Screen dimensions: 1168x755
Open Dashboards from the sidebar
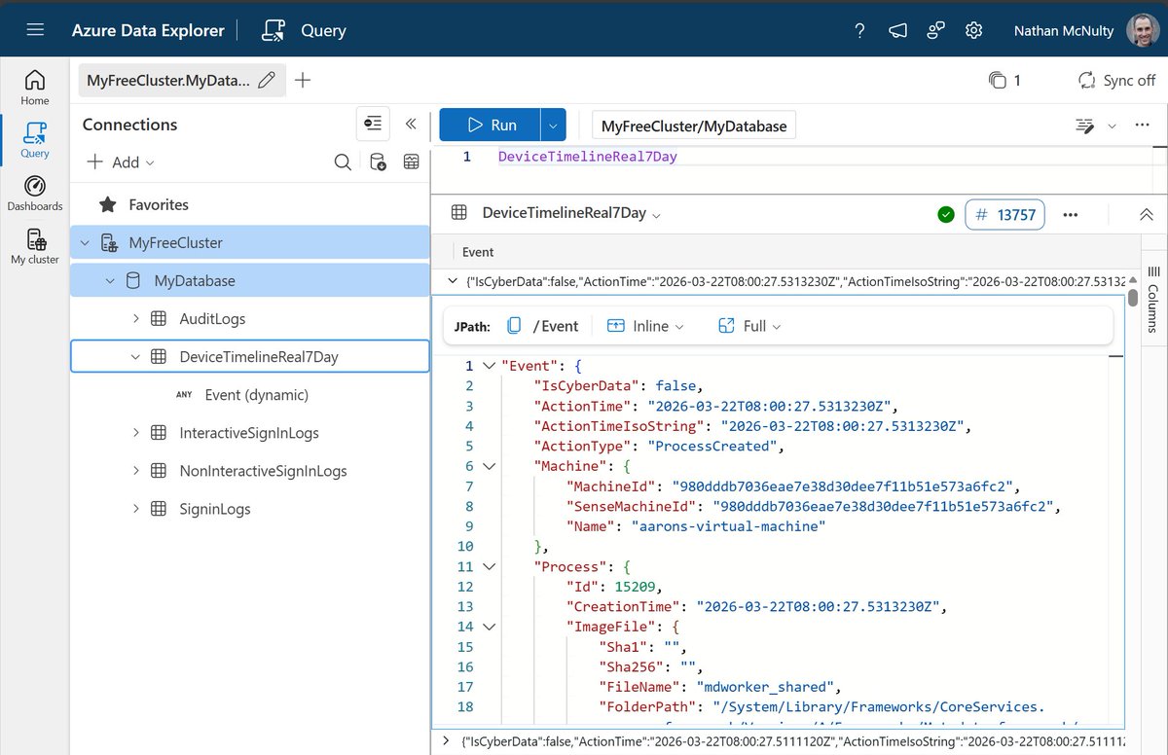tap(35, 193)
